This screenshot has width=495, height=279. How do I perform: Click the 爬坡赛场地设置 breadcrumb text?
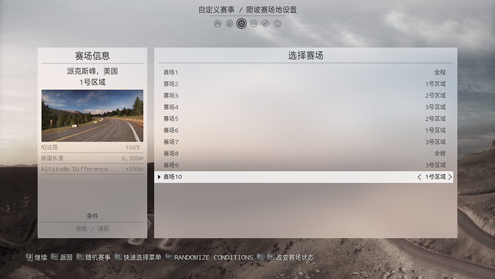[x=271, y=10]
